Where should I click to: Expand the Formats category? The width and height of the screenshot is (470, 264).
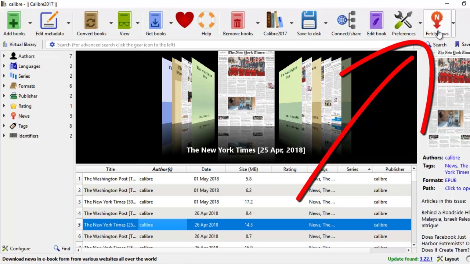pos(4,86)
